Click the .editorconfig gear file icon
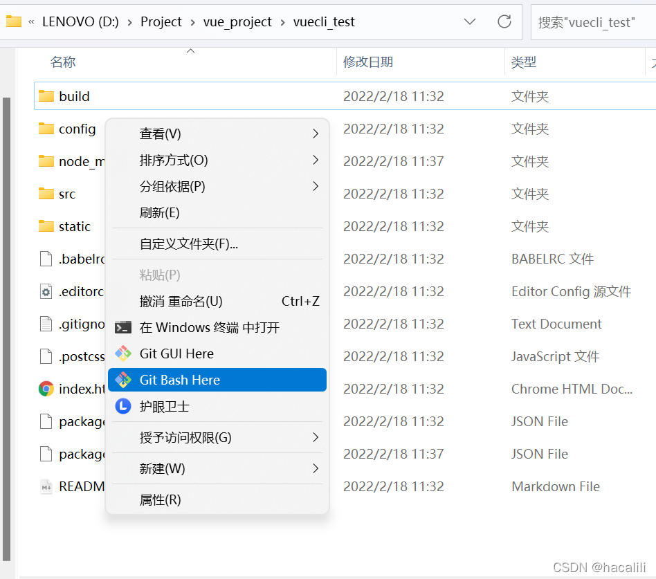 (x=46, y=292)
